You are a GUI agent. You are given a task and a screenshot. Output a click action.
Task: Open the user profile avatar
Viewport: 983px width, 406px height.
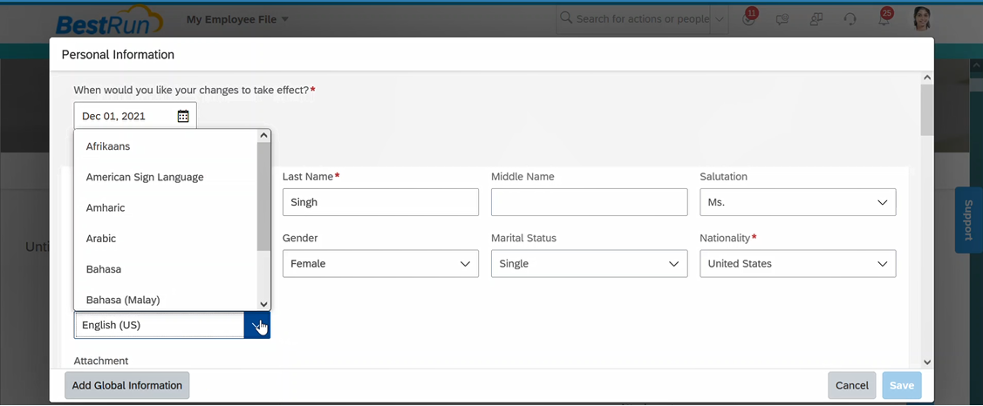[x=922, y=19]
